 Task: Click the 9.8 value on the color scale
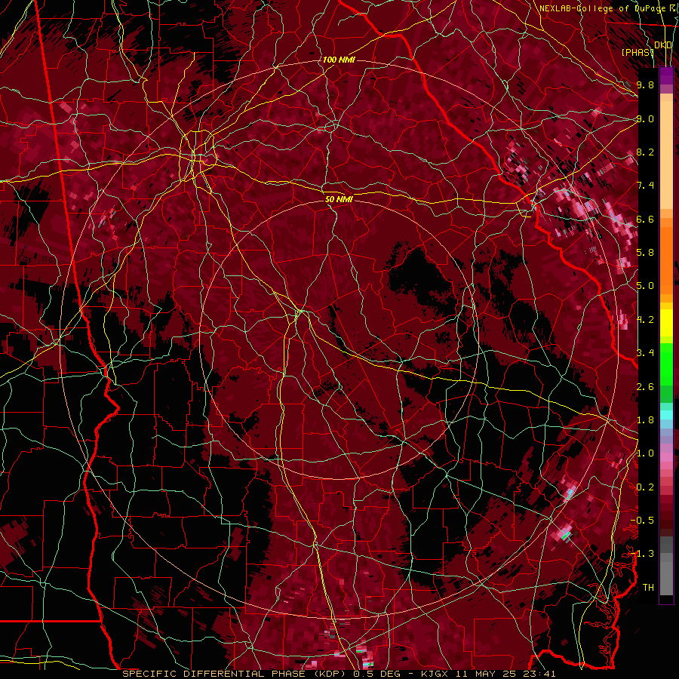646,85
